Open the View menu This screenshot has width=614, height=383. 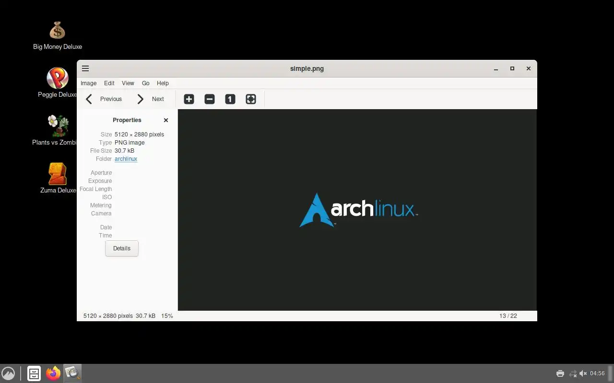coord(128,83)
